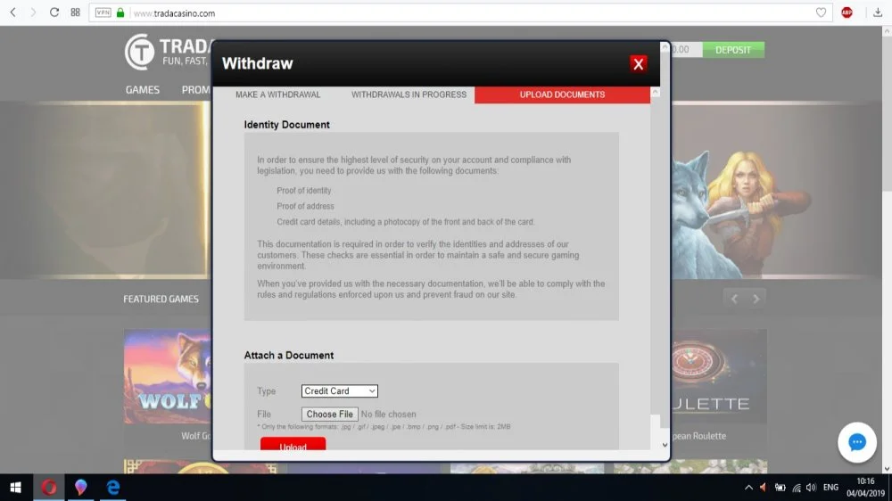Viewport: 892px width, 501px height.
Task: Open the Wolf Gold game thumbnail
Action: click(x=168, y=376)
